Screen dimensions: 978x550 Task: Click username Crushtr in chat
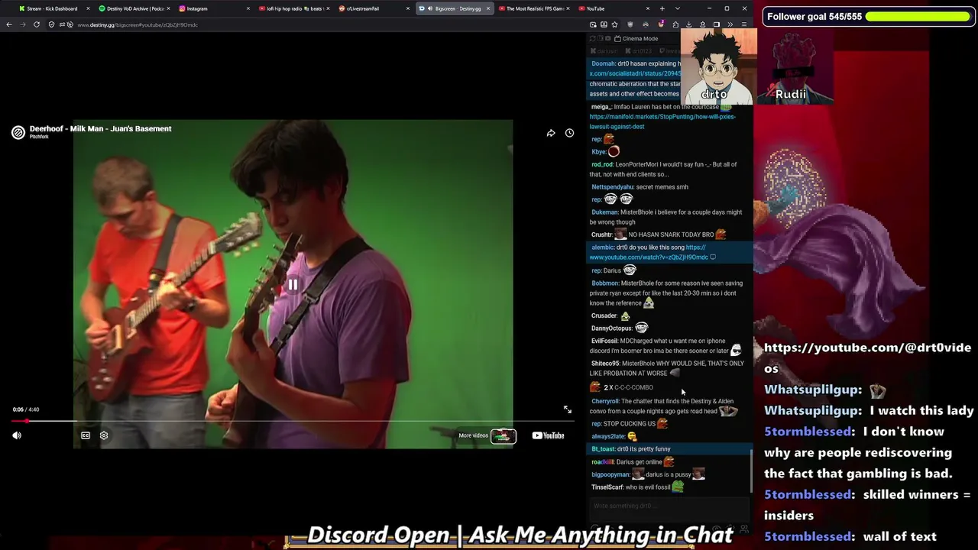coord(601,235)
